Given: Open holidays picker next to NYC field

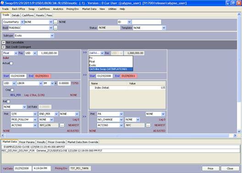Looking at the screenshot, I should point(148,125).
